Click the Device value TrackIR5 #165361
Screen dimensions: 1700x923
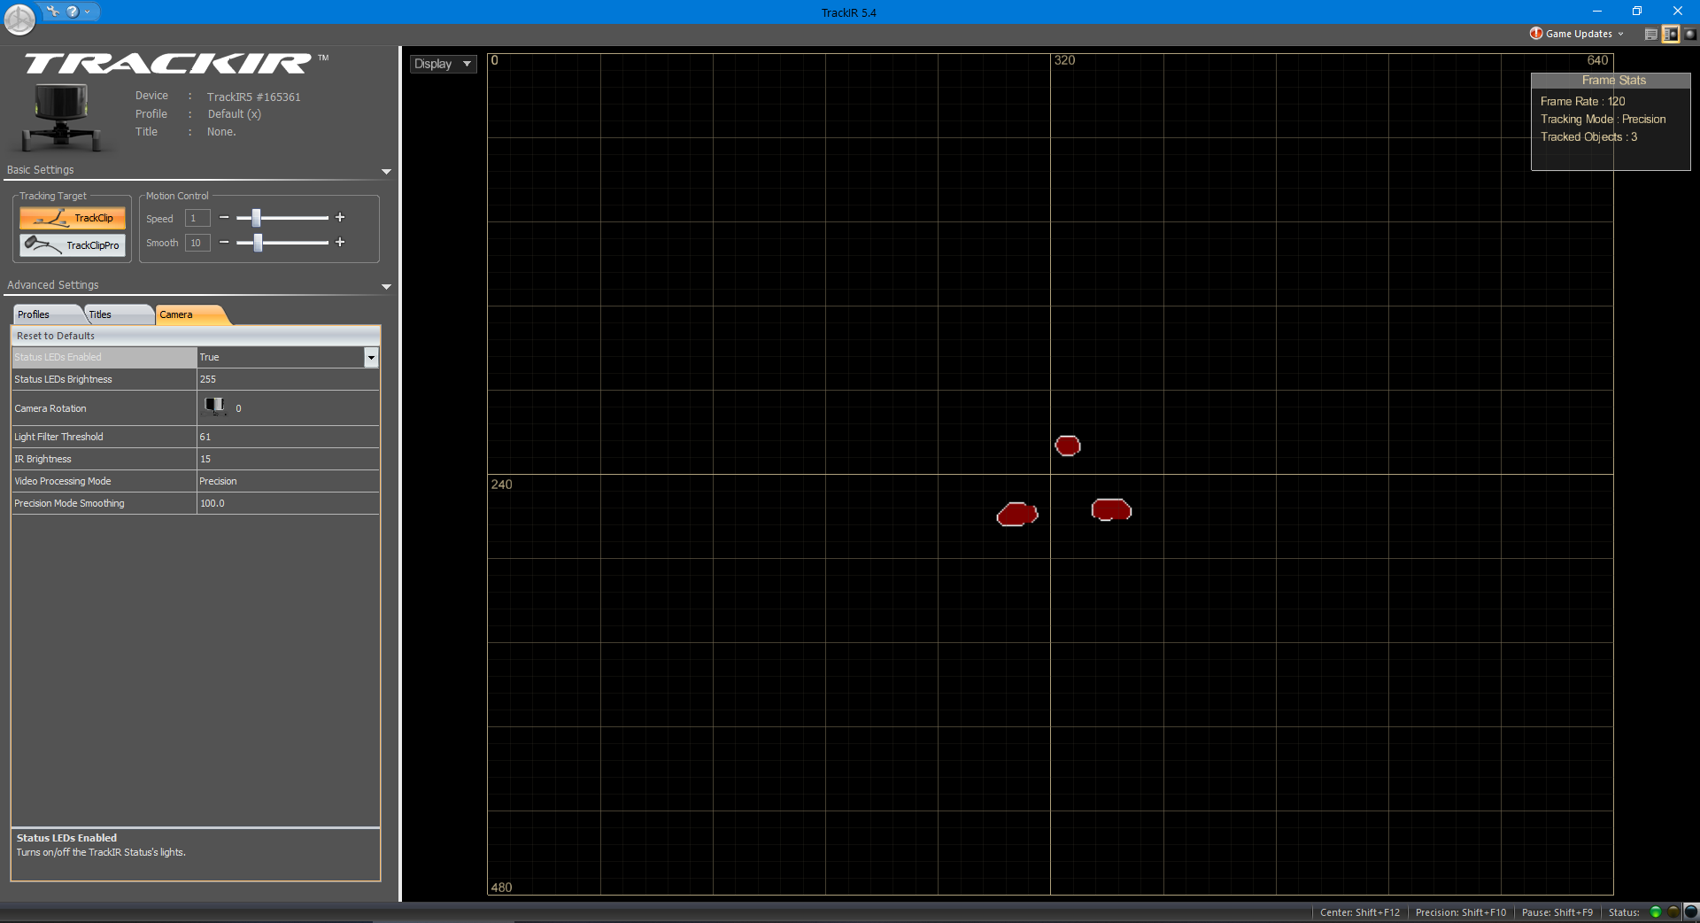point(253,97)
